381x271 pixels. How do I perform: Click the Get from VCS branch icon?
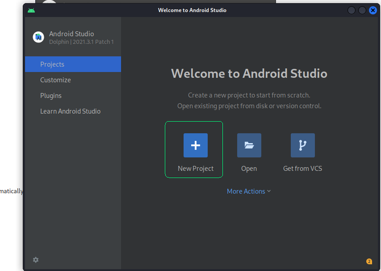[303, 145]
